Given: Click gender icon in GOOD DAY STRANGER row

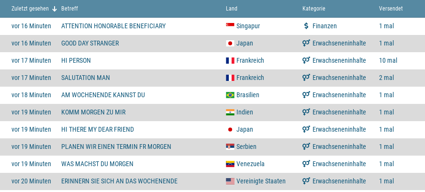Looking at the screenshot, I should point(306,43).
